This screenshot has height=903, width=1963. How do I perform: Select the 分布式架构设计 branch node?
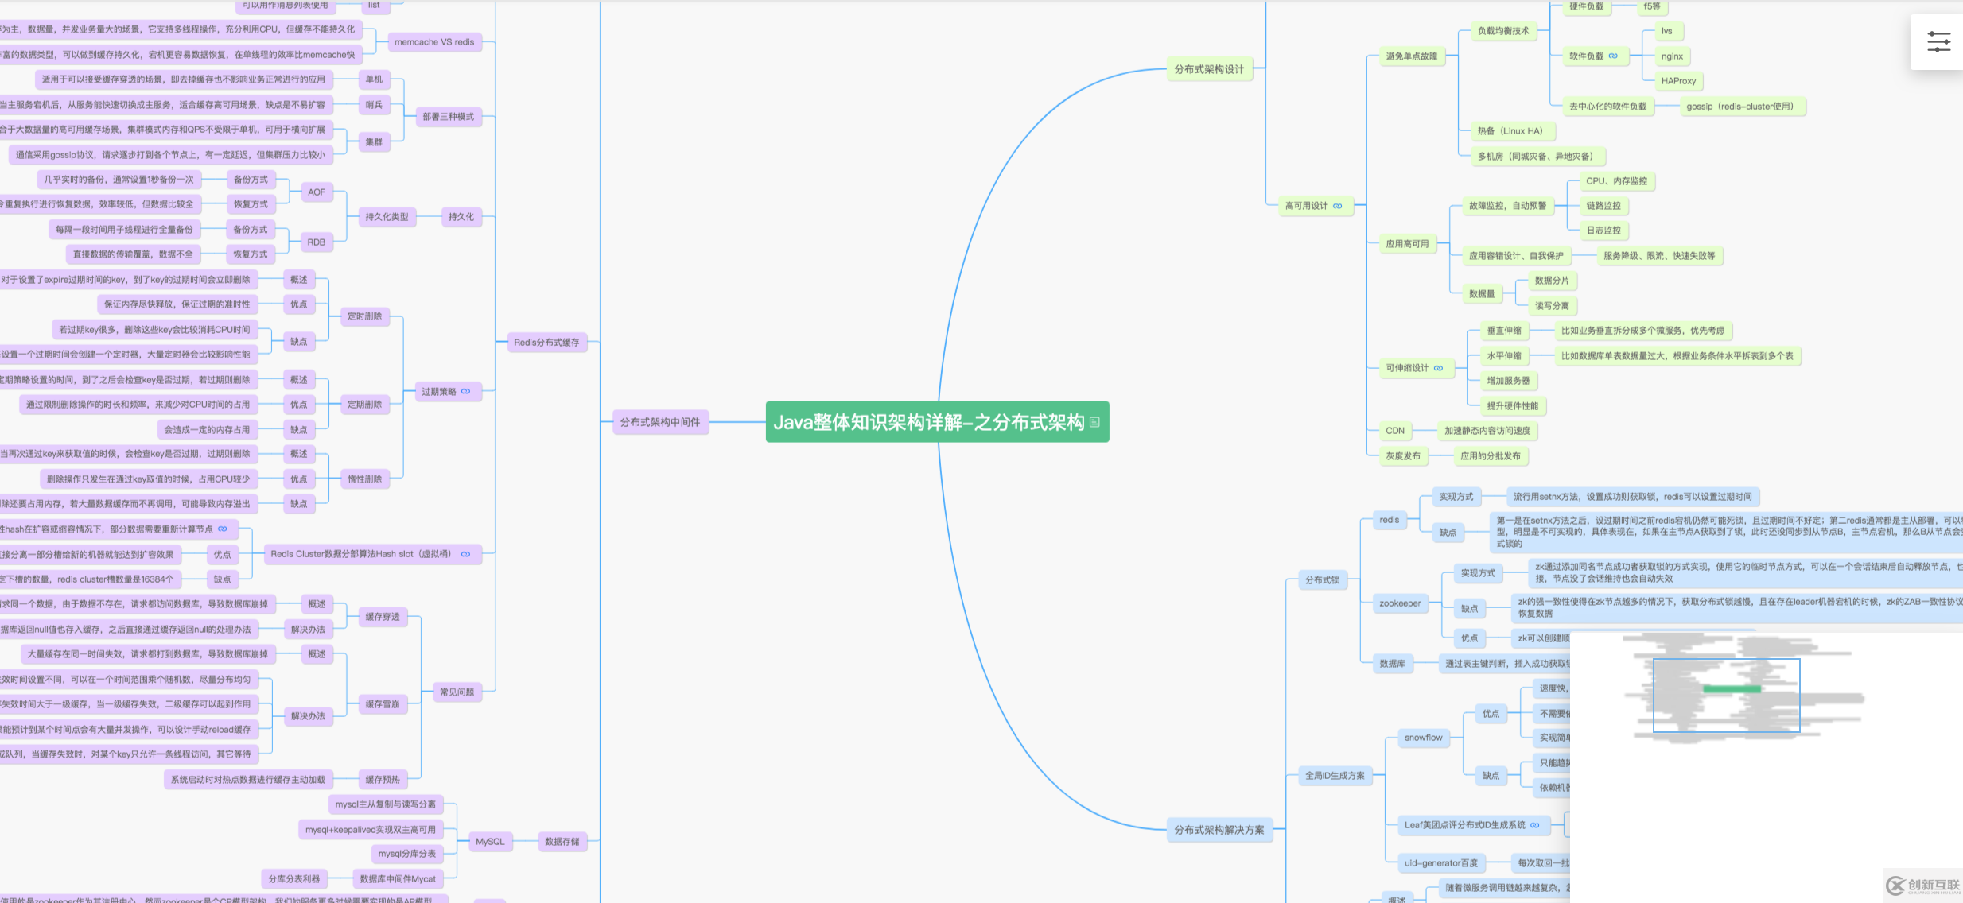coord(1211,69)
